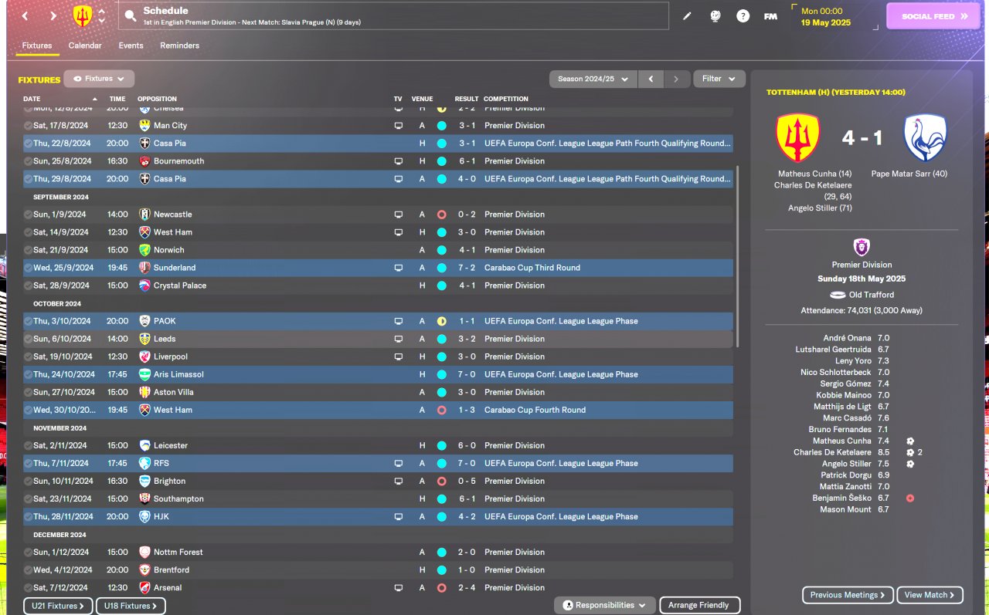Viewport: 989px width, 615px height.
Task: Click the Brighton club badge
Action: pyautogui.click(x=144, y=481)
